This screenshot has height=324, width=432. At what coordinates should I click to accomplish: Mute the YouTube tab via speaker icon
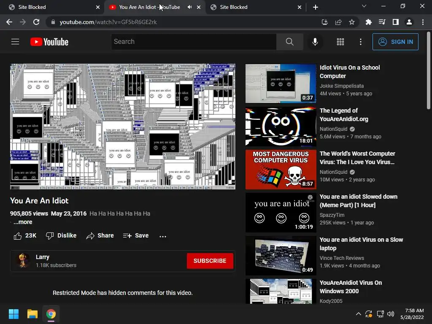(189, 7)
